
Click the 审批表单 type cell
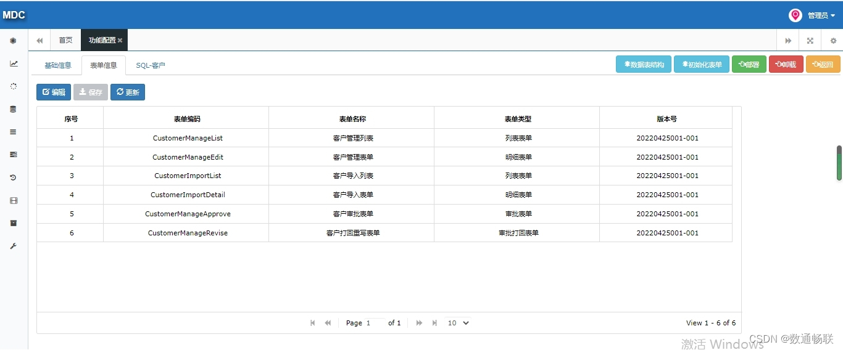coord(518,214)
